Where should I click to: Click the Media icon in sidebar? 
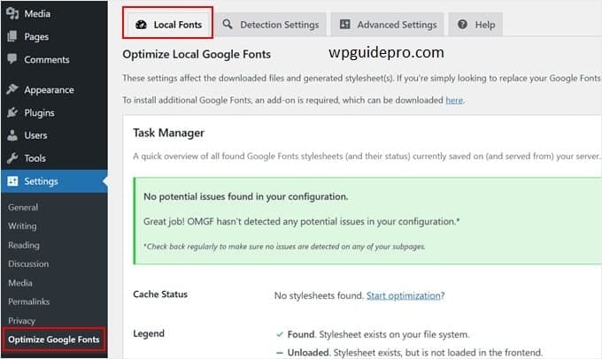pos(12,14)
